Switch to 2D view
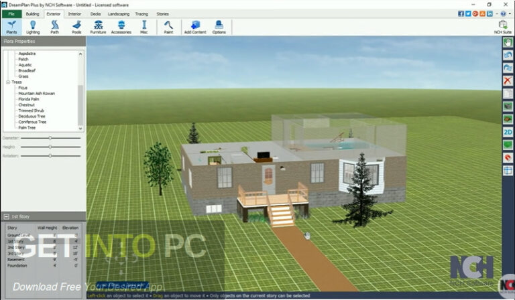The width and height of the screenshot is (515, 300). [x=508, y=132]
